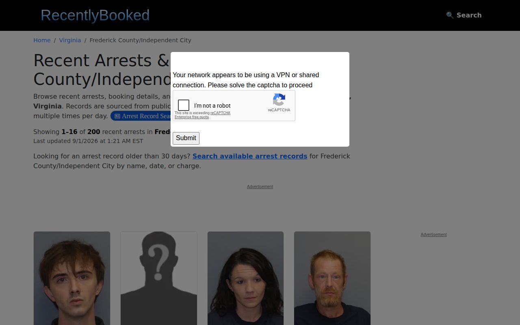Open the mugshot of the brown-haired young man
Viewport: 520px width, 325px height.
click(72, 278)
